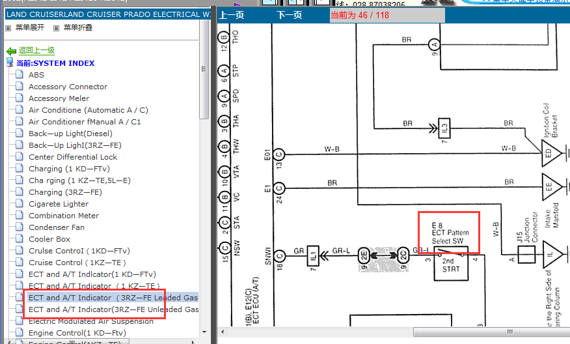The width and height of the screenshot is (570, 344).
Task: Click the page icon beside Combination Meter
Action: [20, 215]
